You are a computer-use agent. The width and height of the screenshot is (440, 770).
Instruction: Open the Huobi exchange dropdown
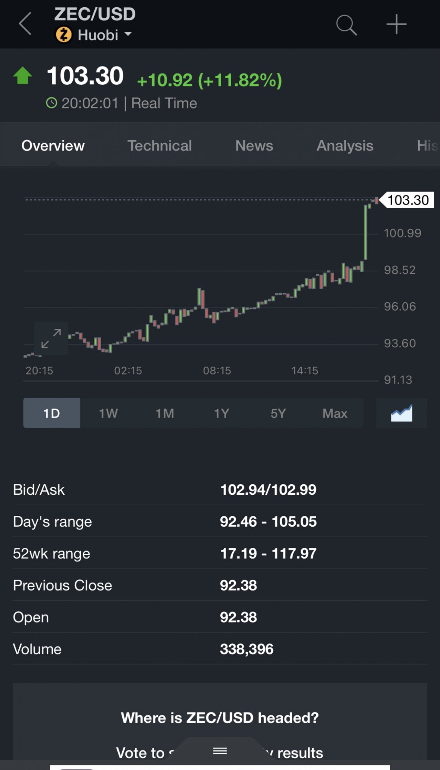[105, 35]
